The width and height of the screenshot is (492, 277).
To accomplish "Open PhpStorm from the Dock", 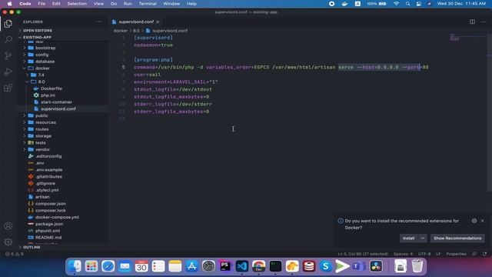I will click(225, 266).
